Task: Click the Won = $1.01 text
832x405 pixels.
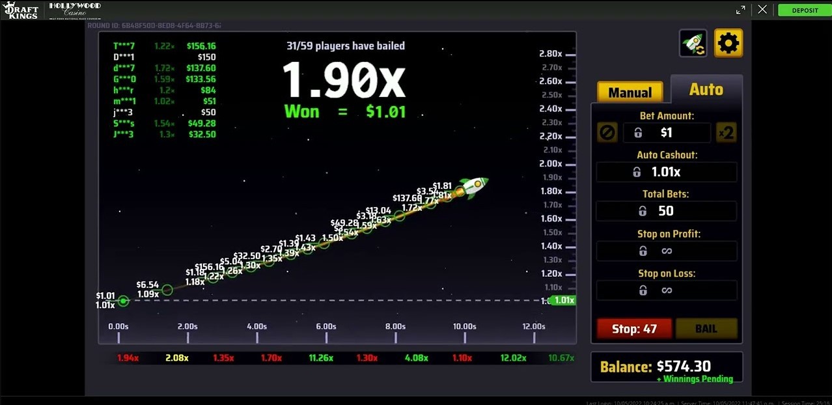Action: [x=345, y=112]
